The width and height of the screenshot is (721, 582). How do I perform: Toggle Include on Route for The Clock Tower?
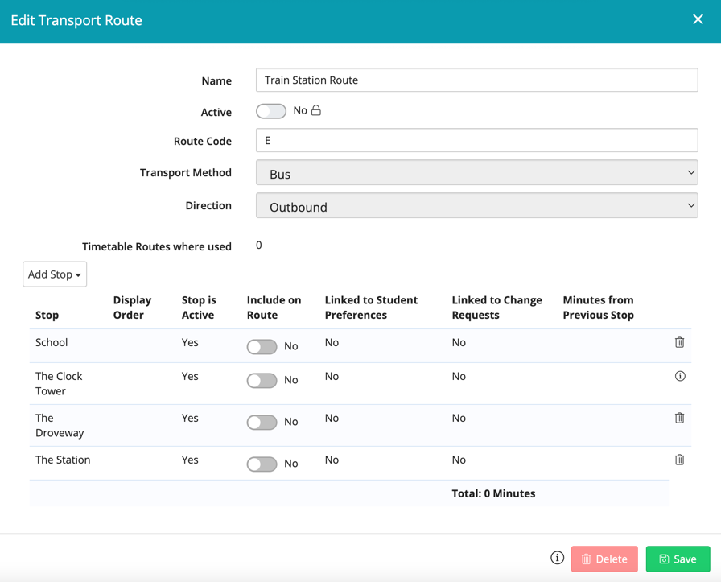click(x=262, y=381)
